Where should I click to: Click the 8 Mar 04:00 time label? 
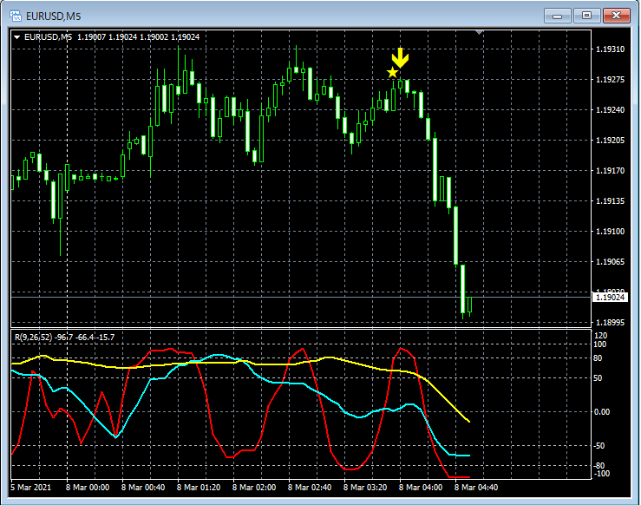[x=420, y=488]
